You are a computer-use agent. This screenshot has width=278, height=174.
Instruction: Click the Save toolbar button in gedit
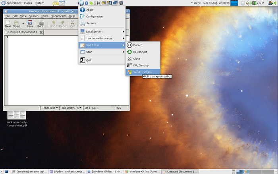[30, 24]
